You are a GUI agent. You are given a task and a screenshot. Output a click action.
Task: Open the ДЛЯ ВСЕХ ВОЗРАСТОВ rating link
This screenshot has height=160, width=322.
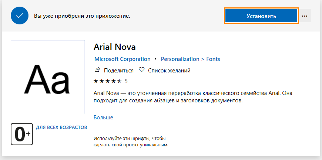pos(61,127)
